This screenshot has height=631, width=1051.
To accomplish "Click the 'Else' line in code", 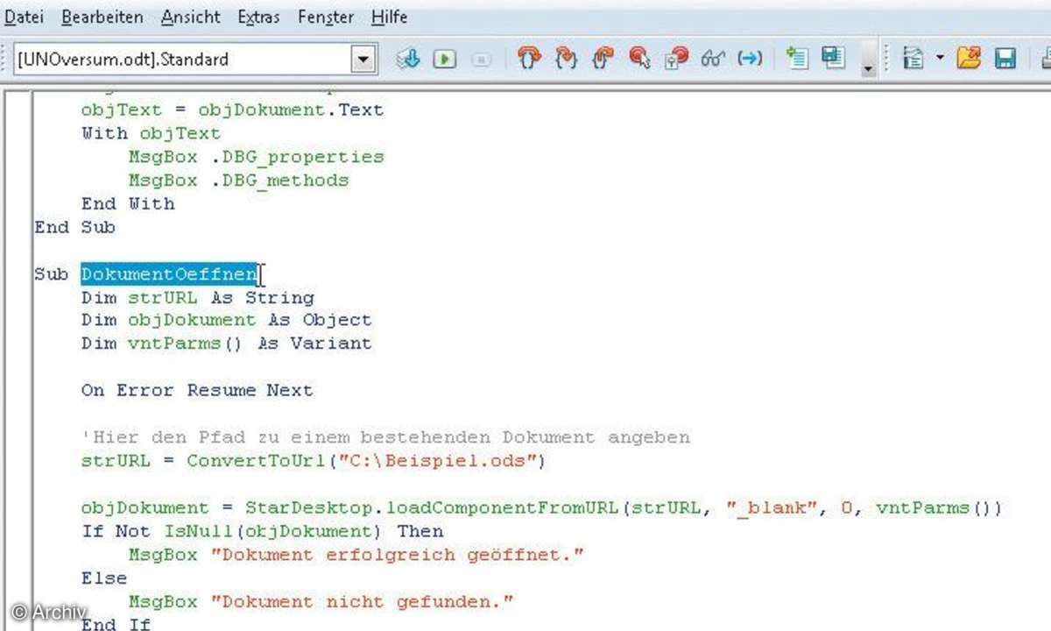I will tap(104, 578).
